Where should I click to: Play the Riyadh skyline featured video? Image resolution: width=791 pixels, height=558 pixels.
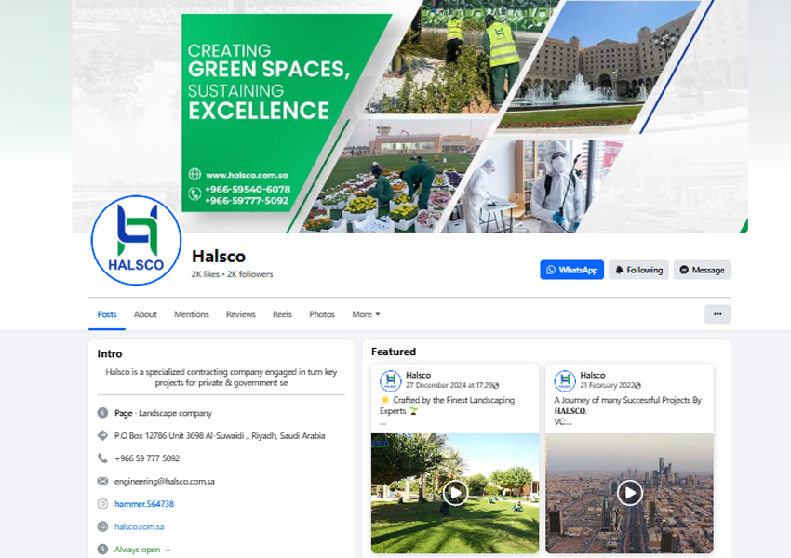[x=630, y=493]
